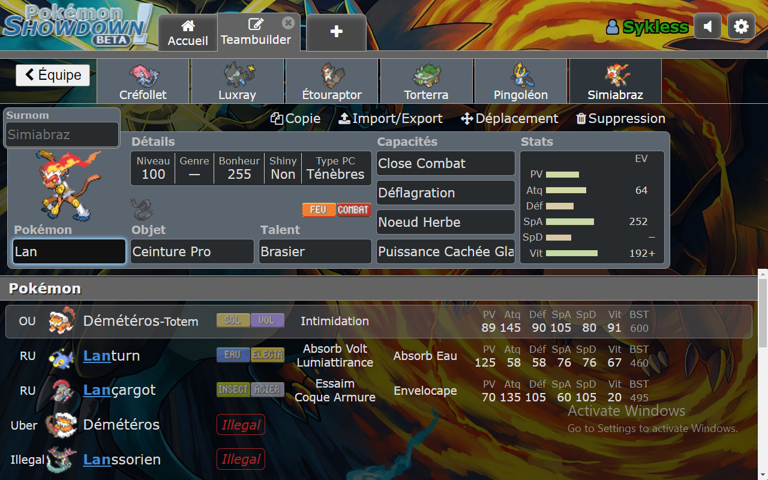The width and height of the screenshot is (768, 480).
Task: Open the Sykless user profile
Action: 647,27
